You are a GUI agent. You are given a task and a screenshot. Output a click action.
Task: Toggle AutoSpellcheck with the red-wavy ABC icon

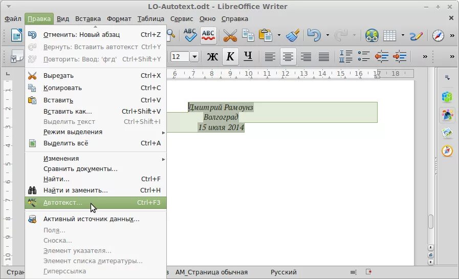pyautogui.click(x=208, y=35)
